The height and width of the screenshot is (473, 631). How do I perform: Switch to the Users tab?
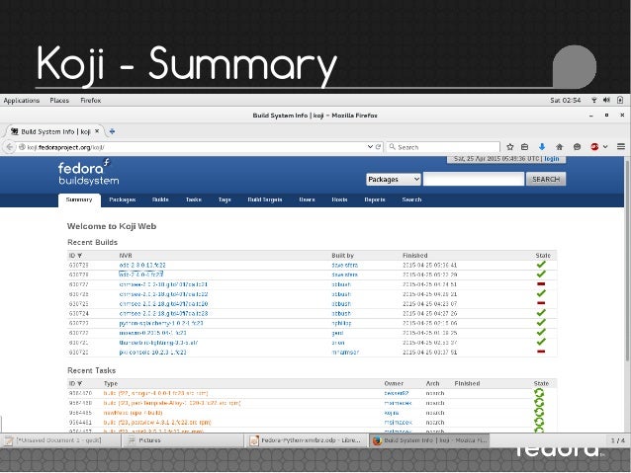click(x=307, y=199)
